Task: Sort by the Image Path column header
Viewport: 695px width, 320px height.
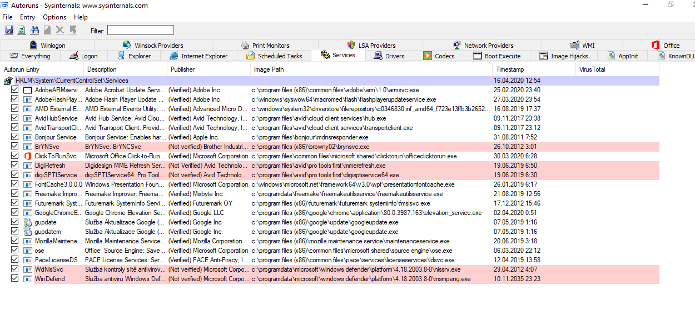Action: pos(371,69)
